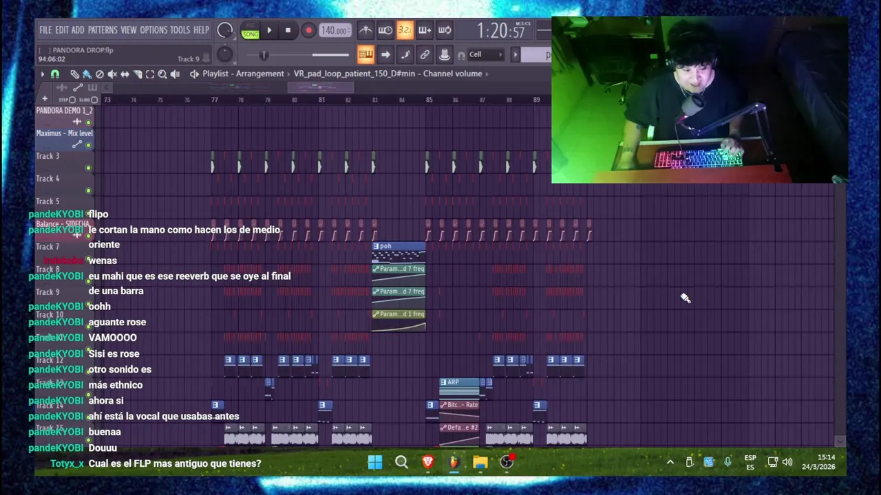Select the Draw pencil tool
The height and width of the screenshot is (495, 881).
(x=74, y=74)
